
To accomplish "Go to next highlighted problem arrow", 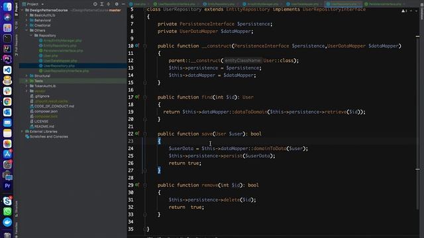I will point(416,11).
